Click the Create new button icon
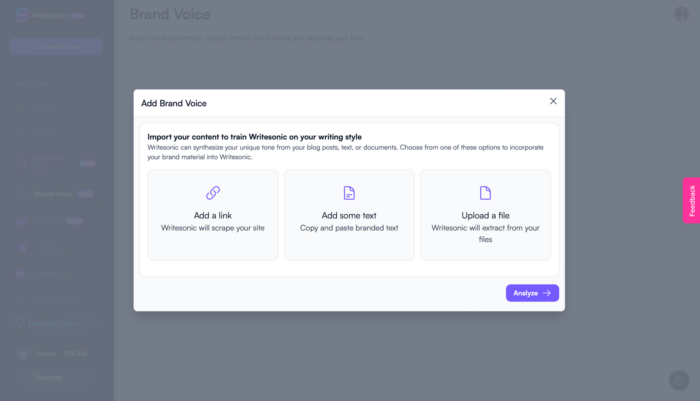The height and width of the screenshot is (401, 700). click(36, 46)
